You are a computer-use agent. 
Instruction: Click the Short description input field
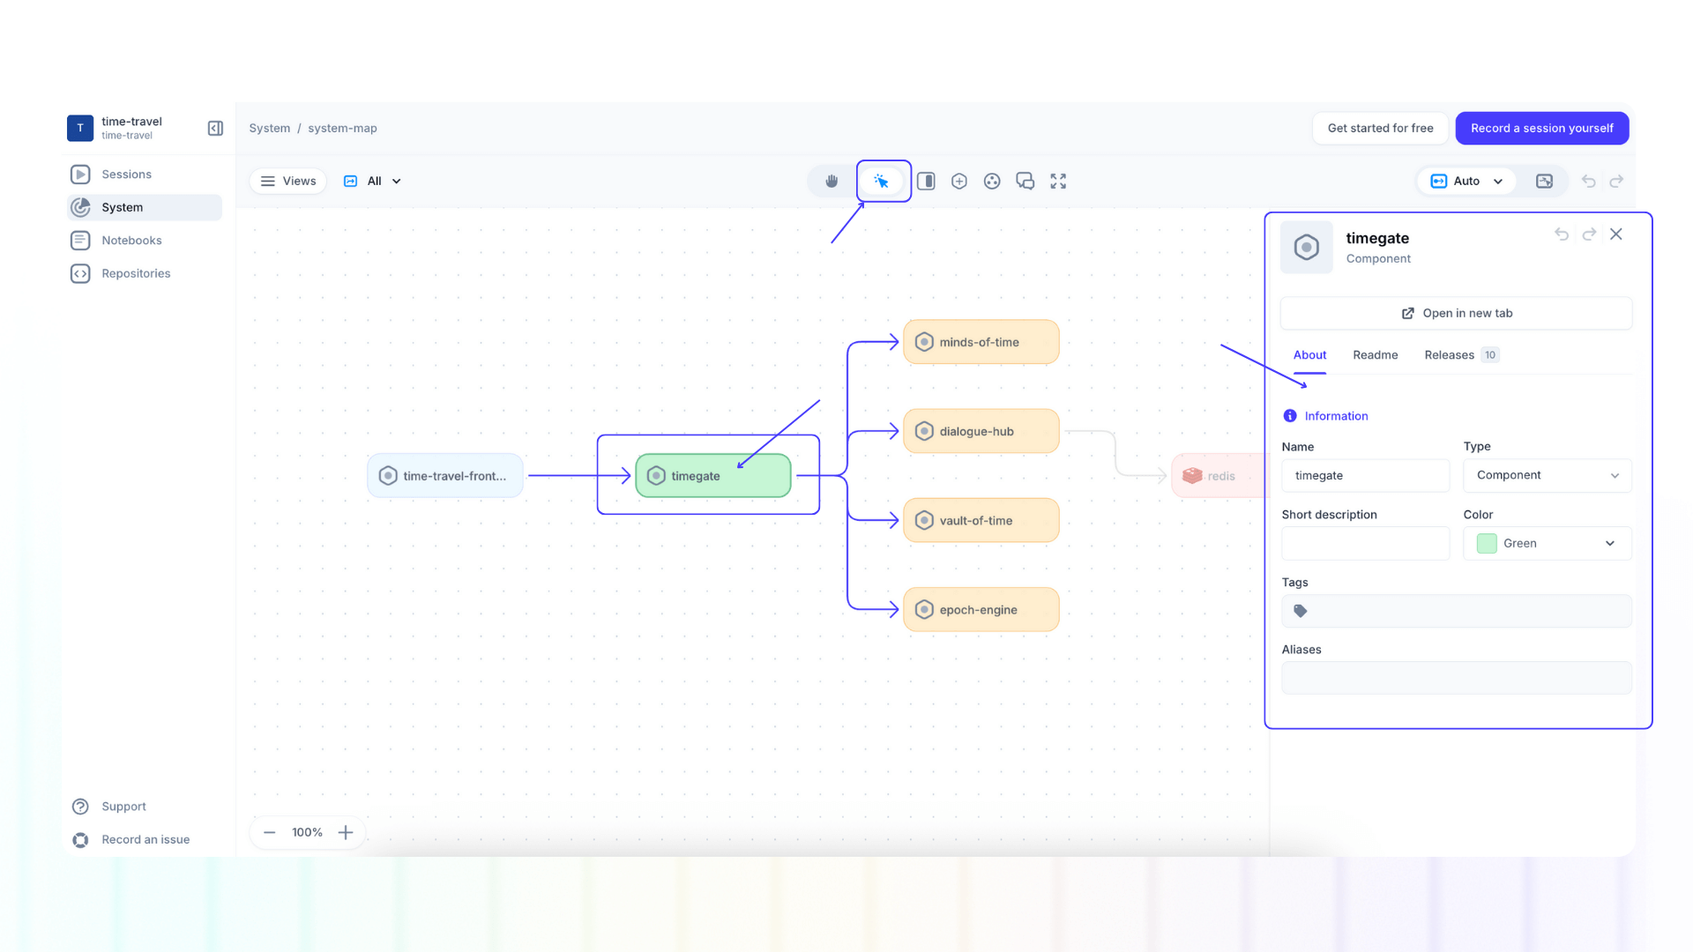[x=1365, y=543]
